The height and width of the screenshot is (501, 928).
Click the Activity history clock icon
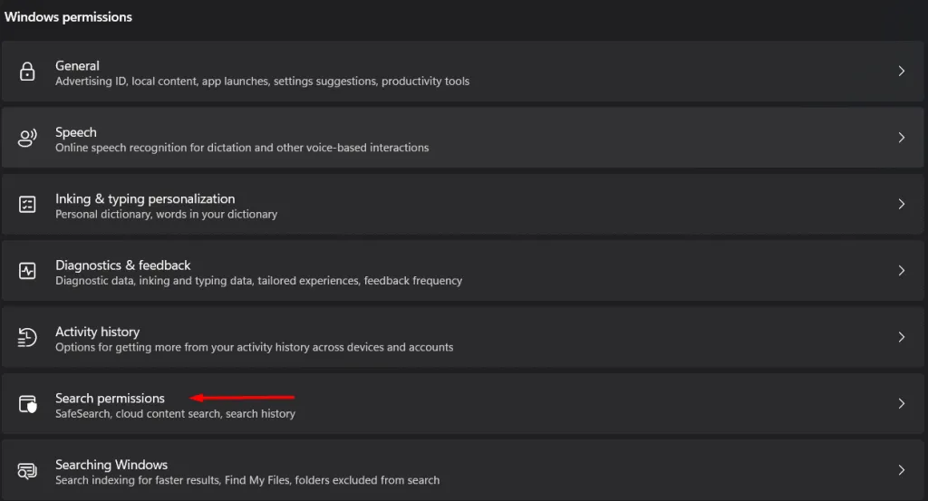(27, 337)
